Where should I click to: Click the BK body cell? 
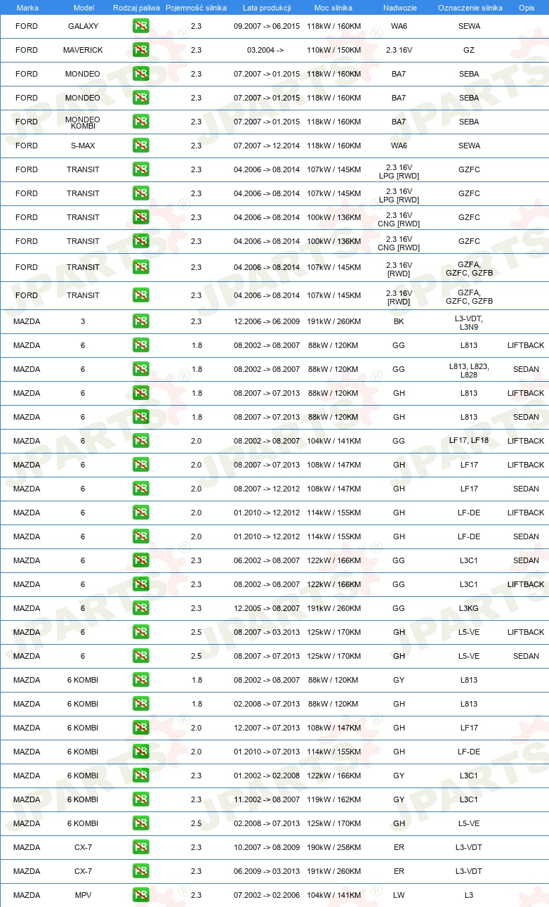[399, 321]
